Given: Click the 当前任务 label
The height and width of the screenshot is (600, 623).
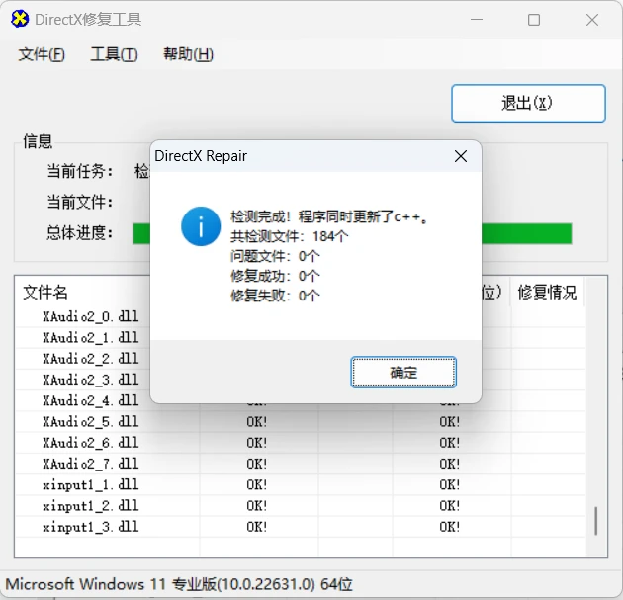Looking at the screenshot, I should click(80, 172).
